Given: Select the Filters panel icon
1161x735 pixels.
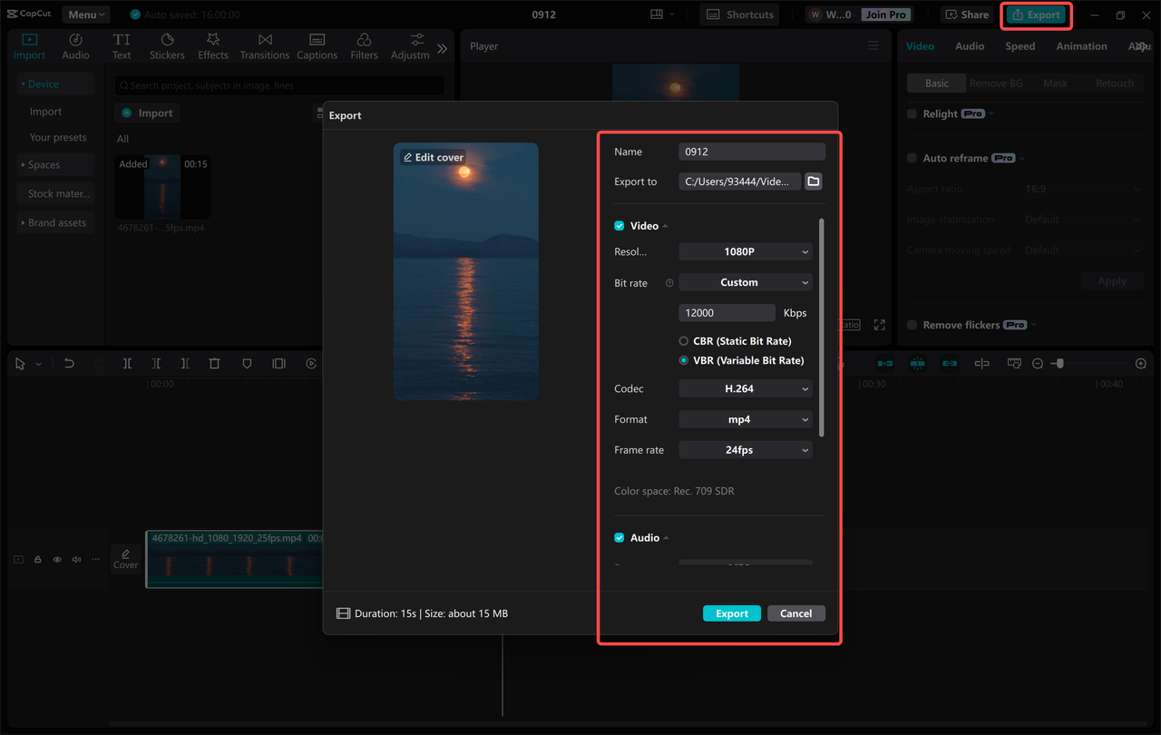Looking at the screenshot, I should 363,45.
